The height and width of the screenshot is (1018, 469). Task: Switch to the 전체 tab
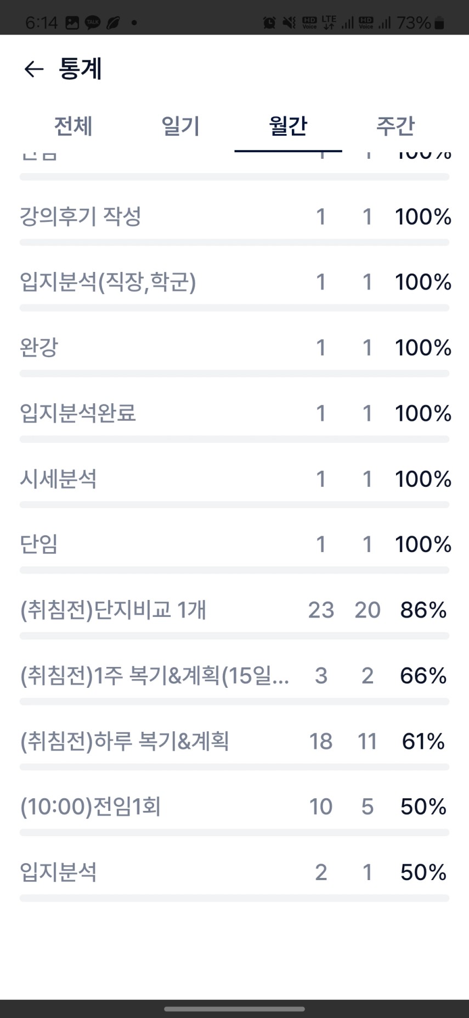coord(73,126)
